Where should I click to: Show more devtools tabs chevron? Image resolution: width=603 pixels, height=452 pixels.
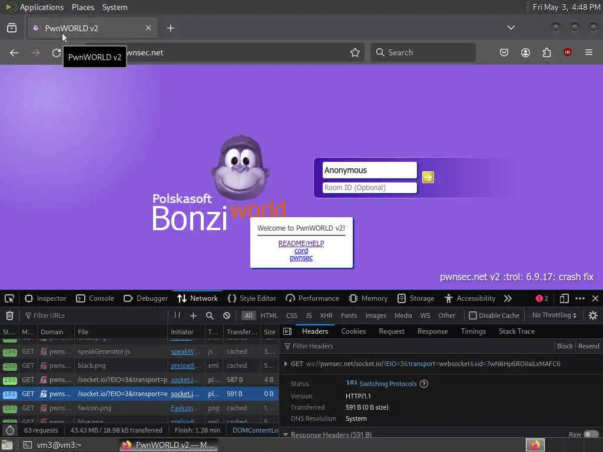508,298
